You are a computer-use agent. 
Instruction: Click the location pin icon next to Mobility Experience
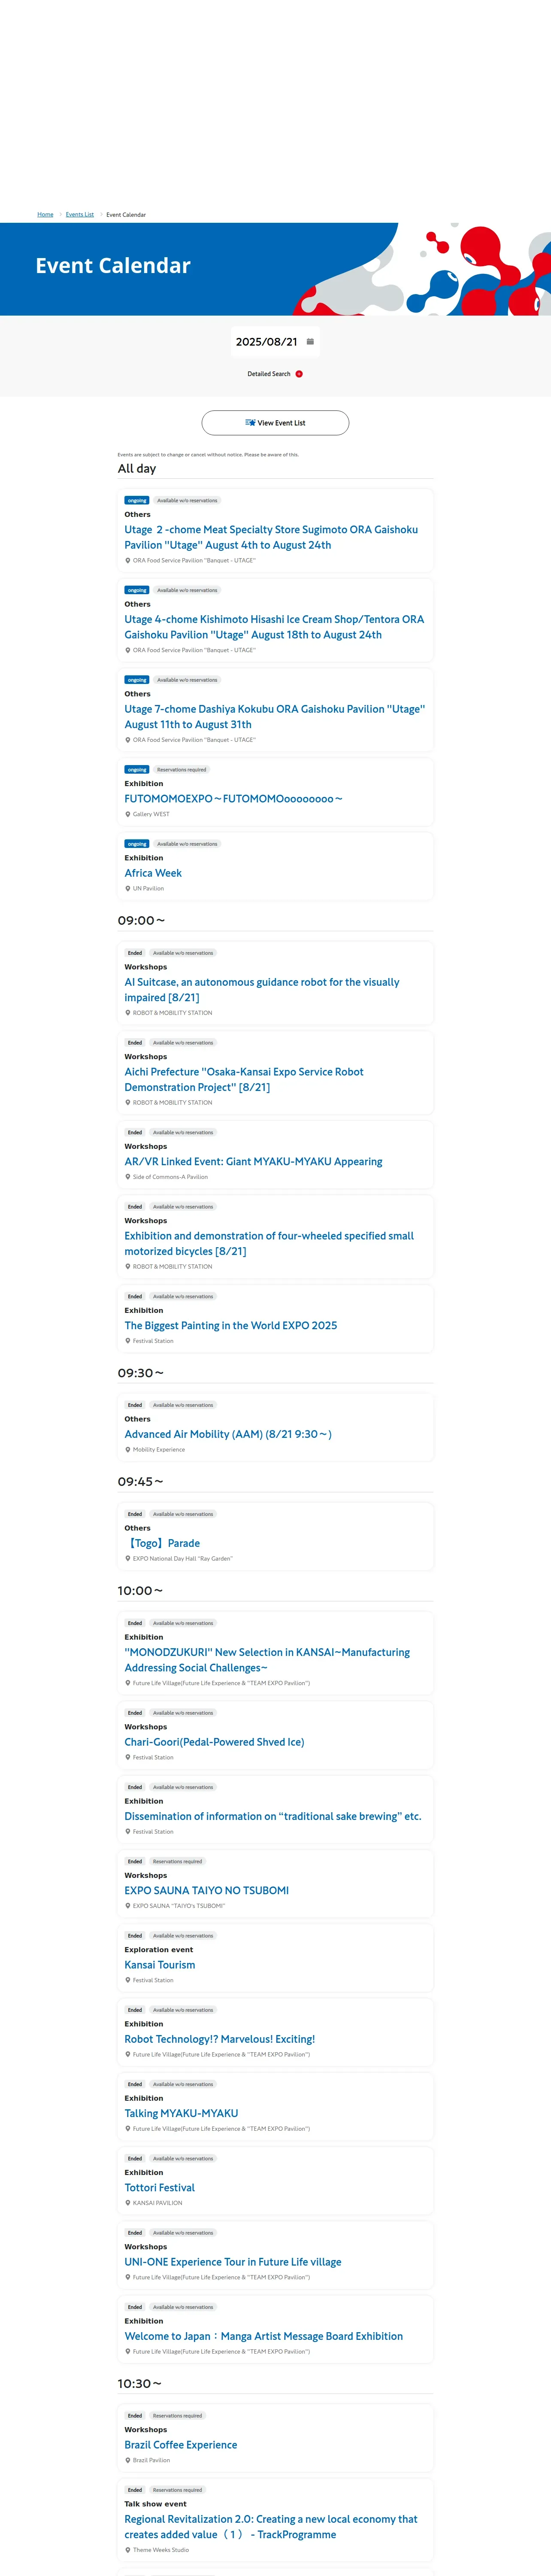point(128,1449)
